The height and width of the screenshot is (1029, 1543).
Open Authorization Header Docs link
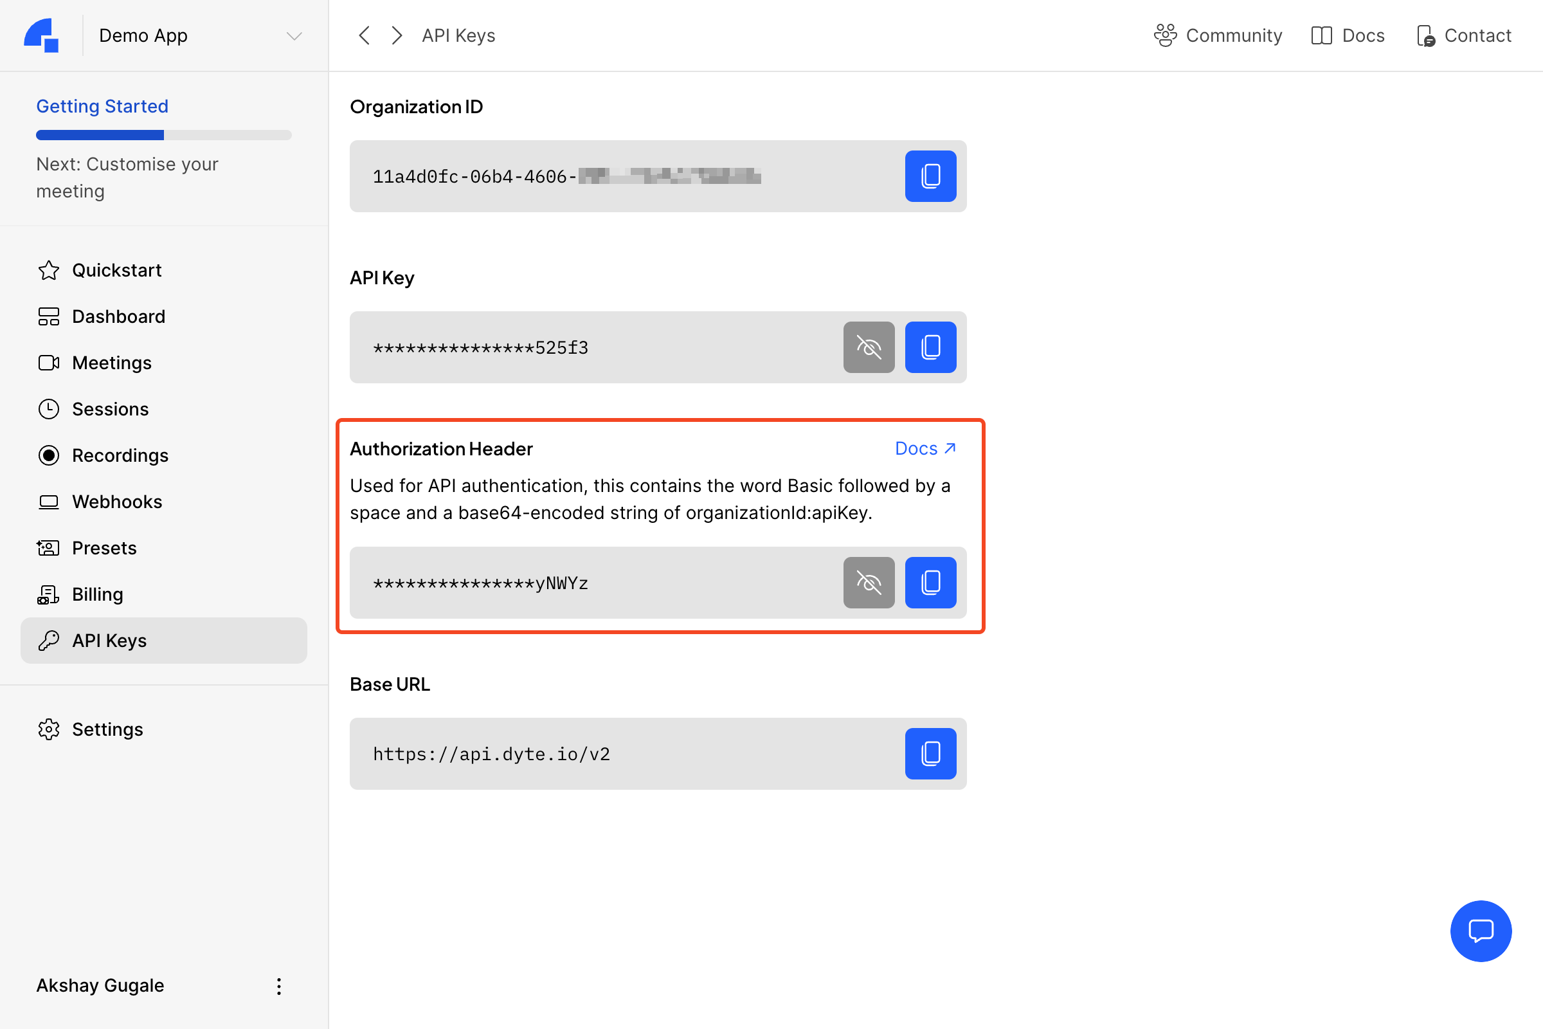925,448
